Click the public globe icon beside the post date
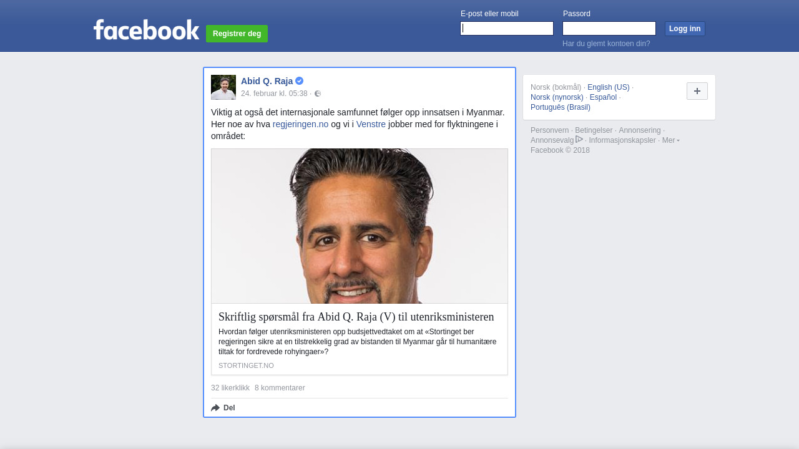 [318, 94]
